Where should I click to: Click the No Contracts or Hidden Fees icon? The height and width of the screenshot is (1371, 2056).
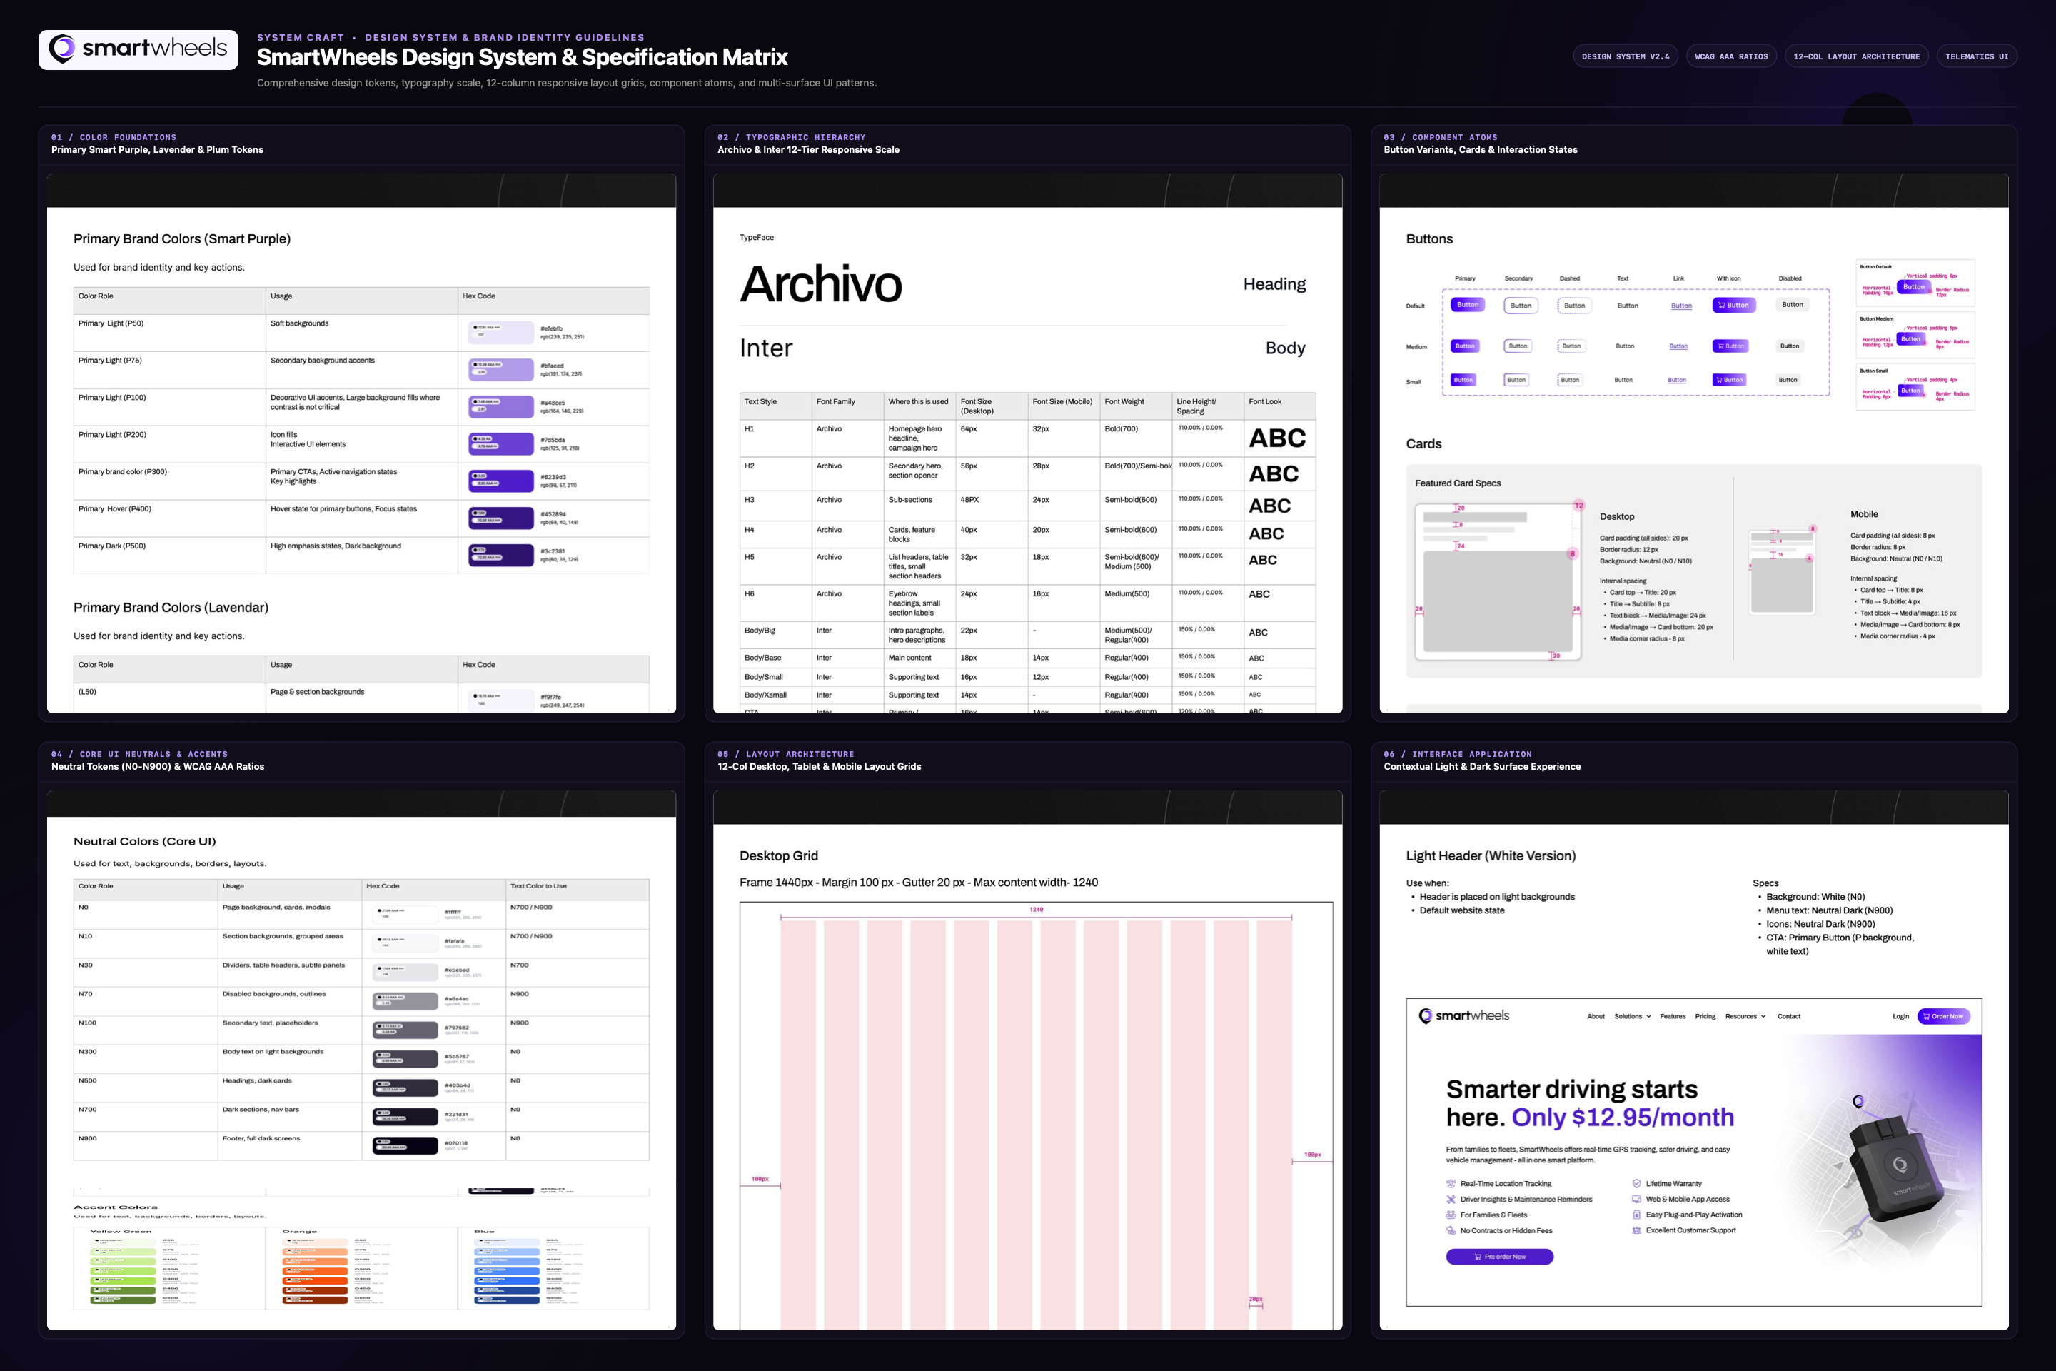point(1451,1231)
